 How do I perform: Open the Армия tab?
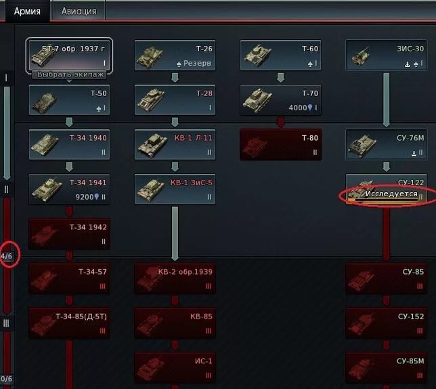coord(27,11)
